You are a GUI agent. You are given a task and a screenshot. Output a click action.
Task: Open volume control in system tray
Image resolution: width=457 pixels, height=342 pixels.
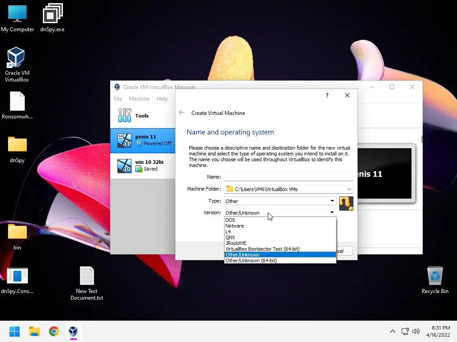point(416,331)
